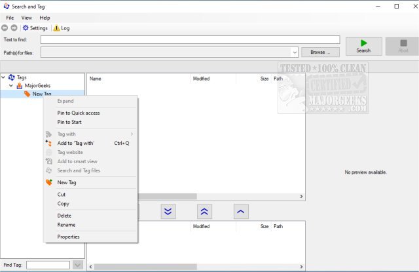Sort upper list by Path column

click(x=288, y=79)
